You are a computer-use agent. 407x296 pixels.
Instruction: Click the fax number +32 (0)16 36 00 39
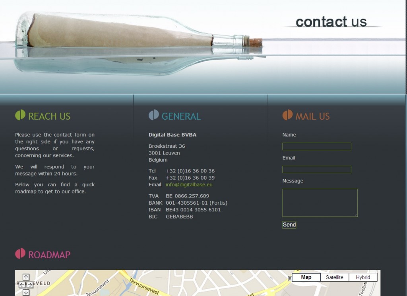[190, 178]
